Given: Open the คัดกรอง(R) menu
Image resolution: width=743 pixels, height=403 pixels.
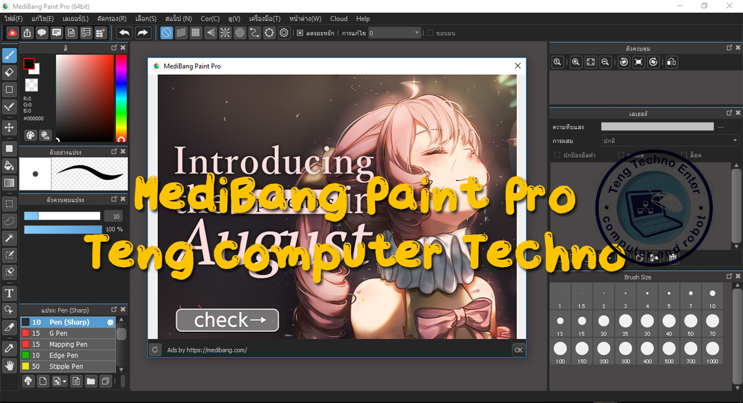Looking at the screenshot, I should tap(112, 19).
